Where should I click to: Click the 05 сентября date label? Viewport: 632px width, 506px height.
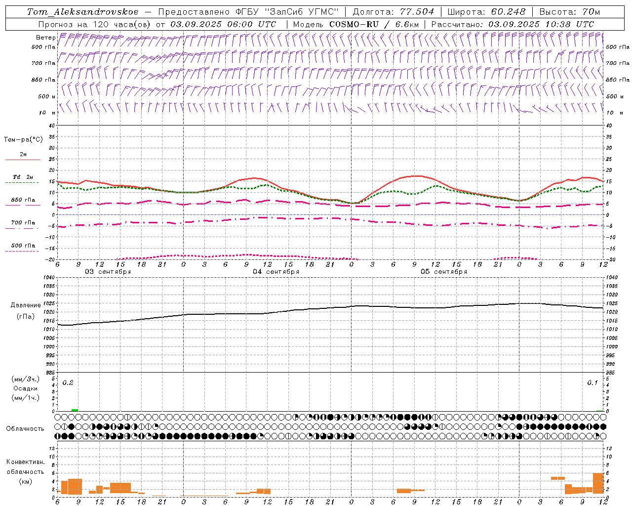(x=444, y=272)
